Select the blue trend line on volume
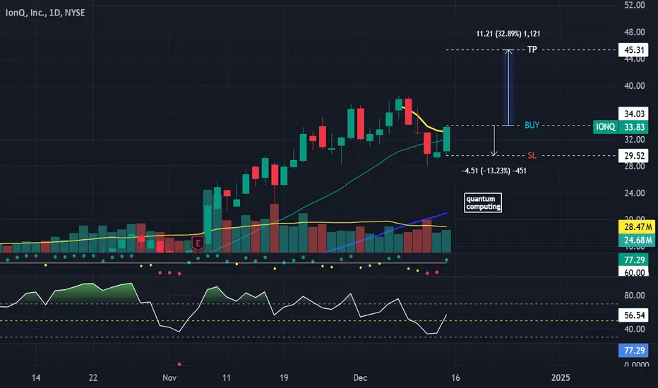This screenshot has width=658, height=388. point(386,232)
